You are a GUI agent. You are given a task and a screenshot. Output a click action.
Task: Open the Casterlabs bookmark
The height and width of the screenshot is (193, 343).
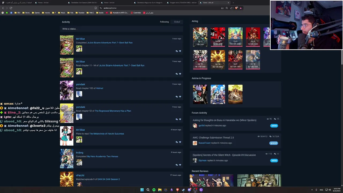[x=136, y=13]
